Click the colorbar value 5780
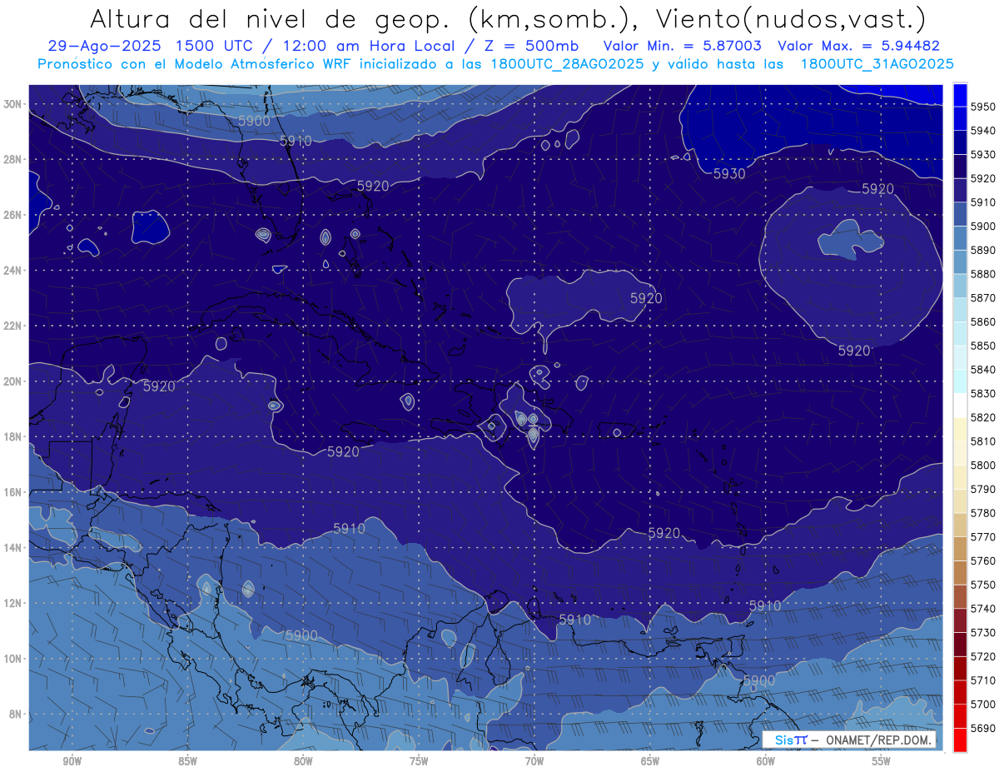 point(982,513)
